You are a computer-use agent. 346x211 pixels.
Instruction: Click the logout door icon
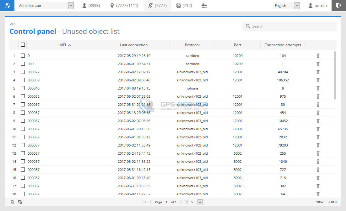[338, 6]
